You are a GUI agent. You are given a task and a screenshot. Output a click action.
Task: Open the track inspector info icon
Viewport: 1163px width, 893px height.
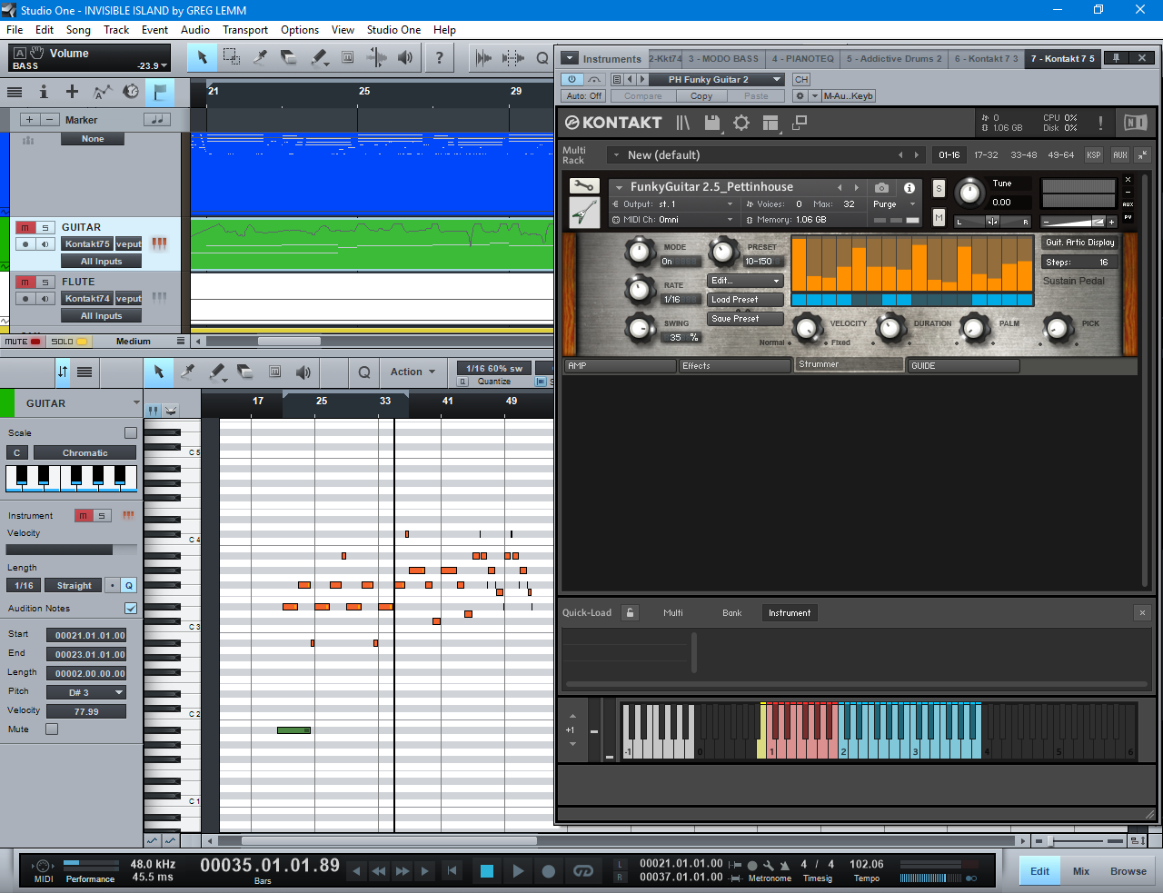(43, 92)
